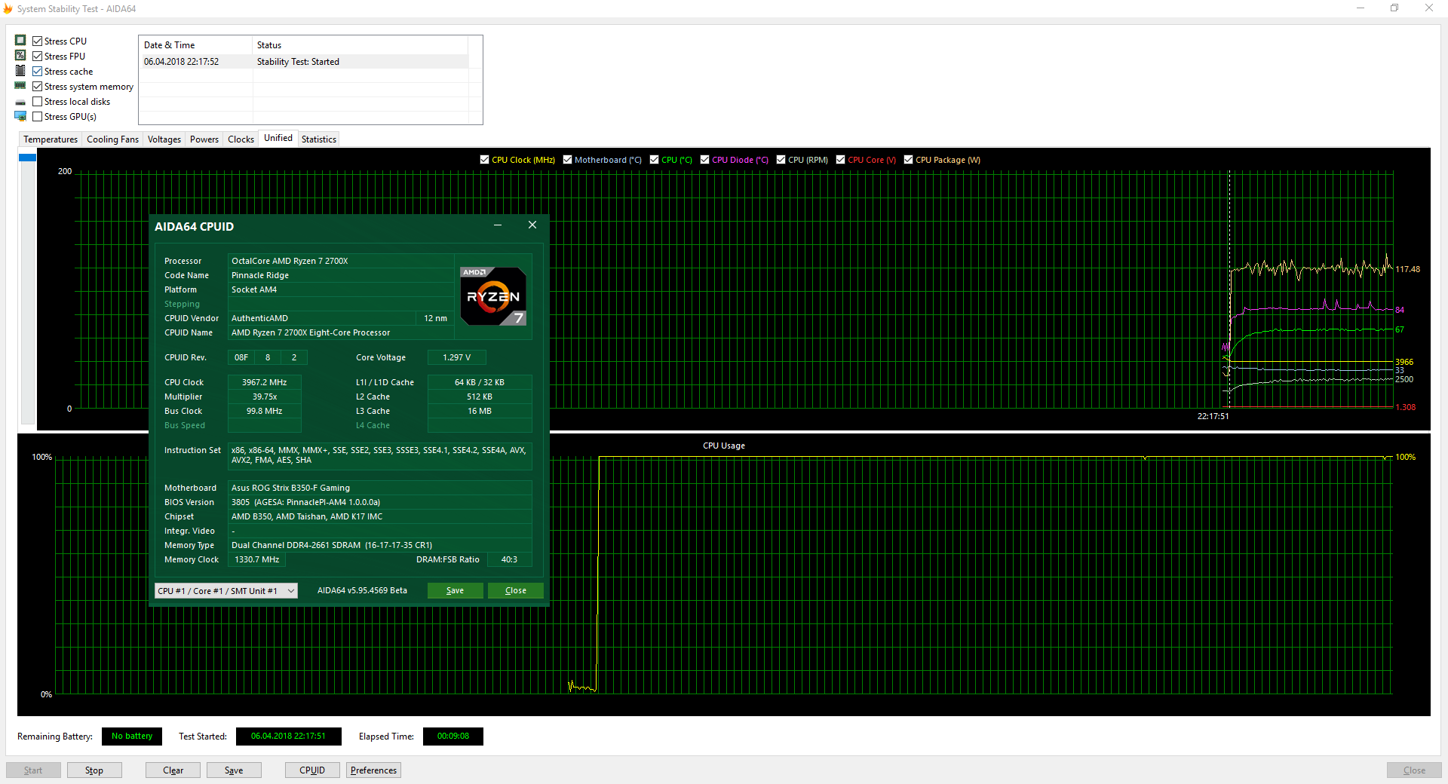Viewport: 1448px width, 784px height.
Task: Click the Stress FPU icon
Action: 20,56
